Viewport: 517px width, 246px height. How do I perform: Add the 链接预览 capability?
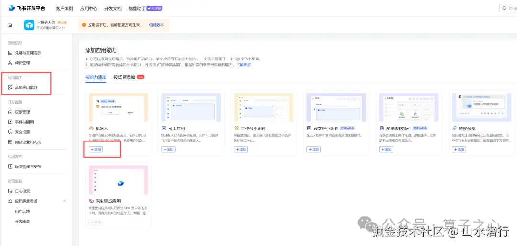(459, 150)
